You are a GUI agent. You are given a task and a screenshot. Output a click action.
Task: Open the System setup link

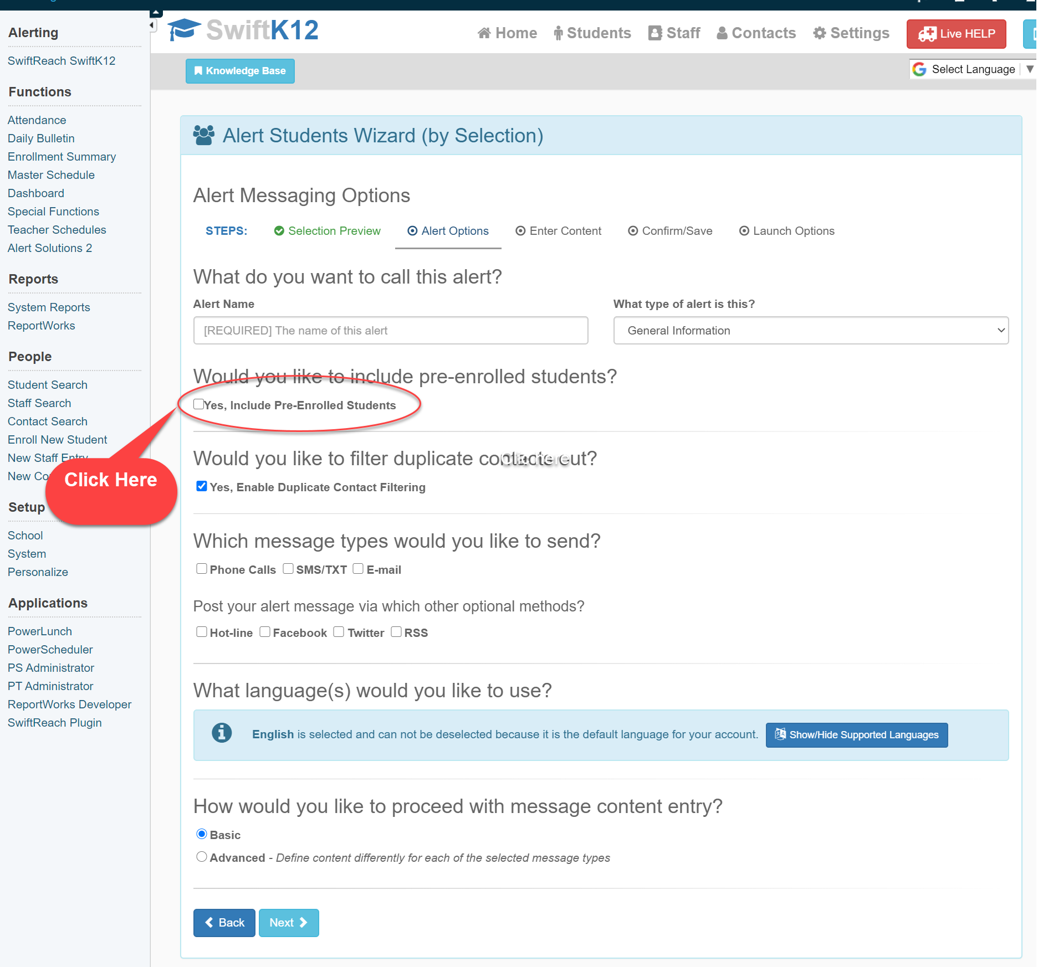pos(27,554)
